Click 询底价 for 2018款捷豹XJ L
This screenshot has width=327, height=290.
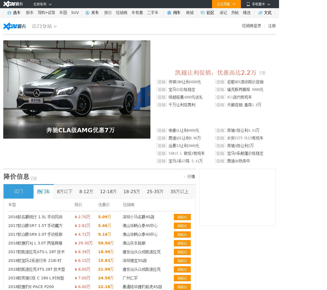click(182, 243)
